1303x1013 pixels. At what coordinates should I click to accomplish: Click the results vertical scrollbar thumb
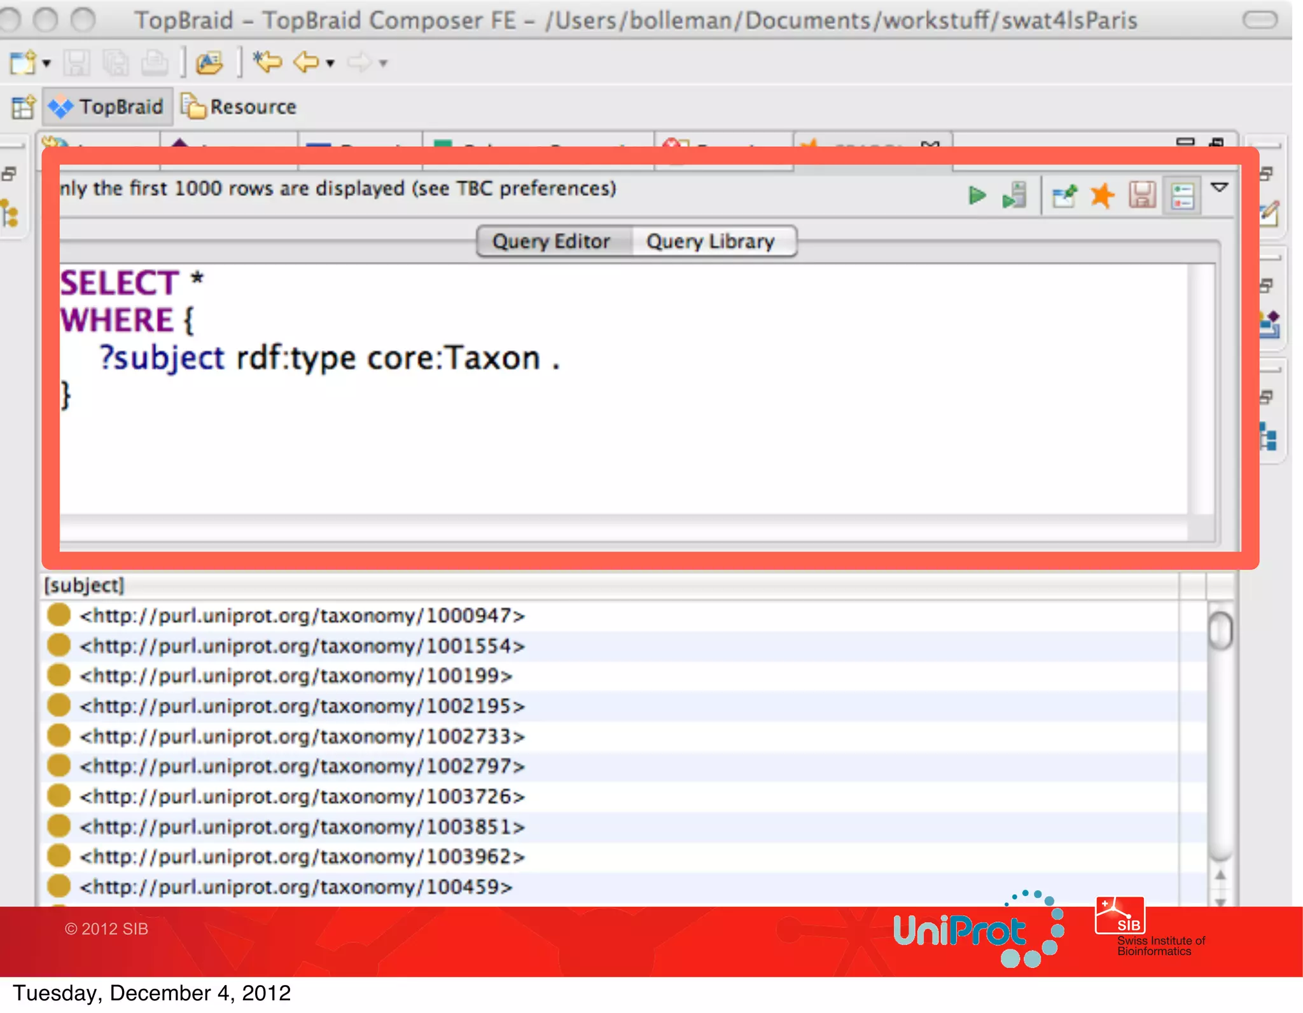[x=1220, y=630]
